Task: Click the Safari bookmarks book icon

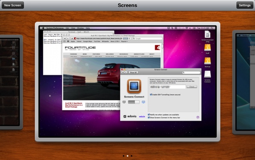Action: point(64,41)
